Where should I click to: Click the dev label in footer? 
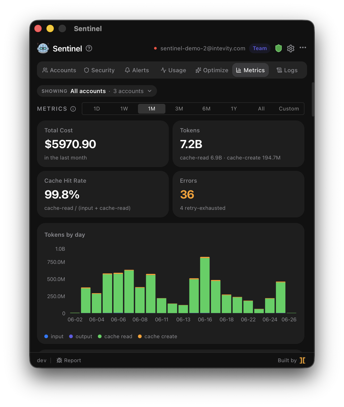pyautogui.click(x=42, y=360)
